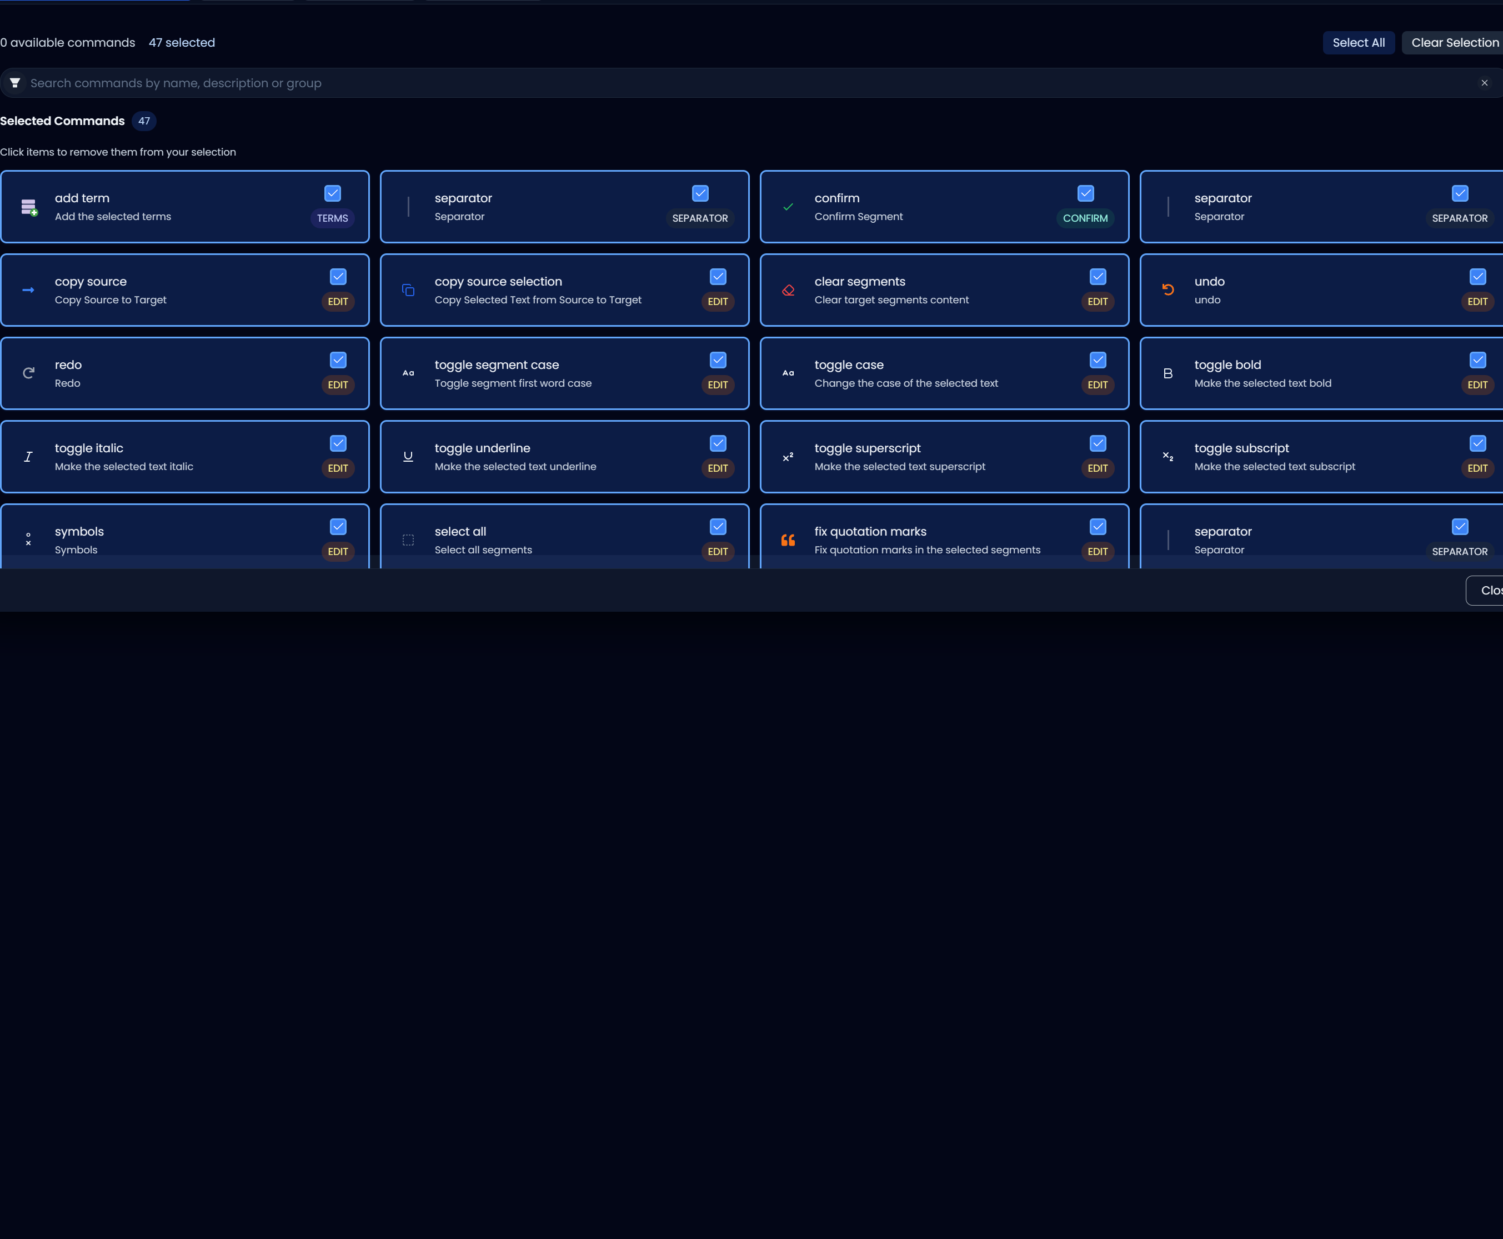Click the clear segments eraser icon
The image size is (1503, 1239).
pyautogui.click(x=788, y=290)
